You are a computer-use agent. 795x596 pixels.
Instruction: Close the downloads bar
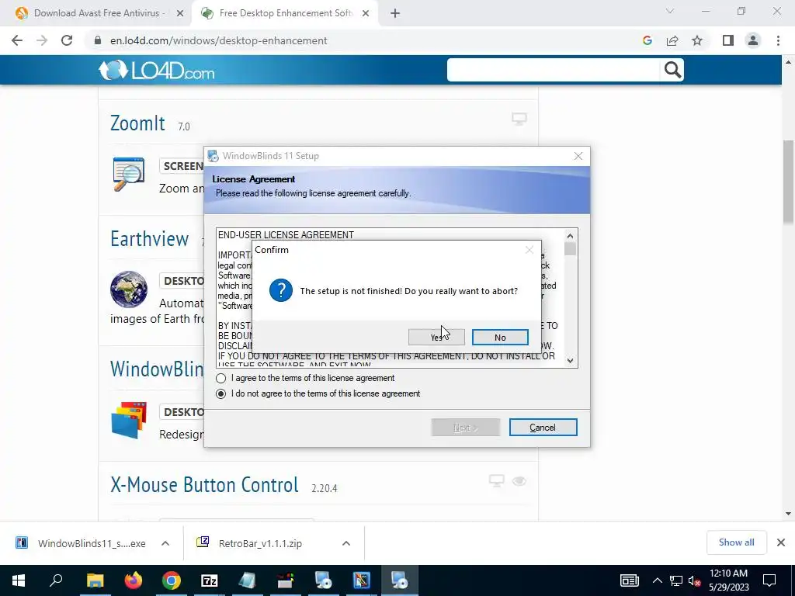781,542
